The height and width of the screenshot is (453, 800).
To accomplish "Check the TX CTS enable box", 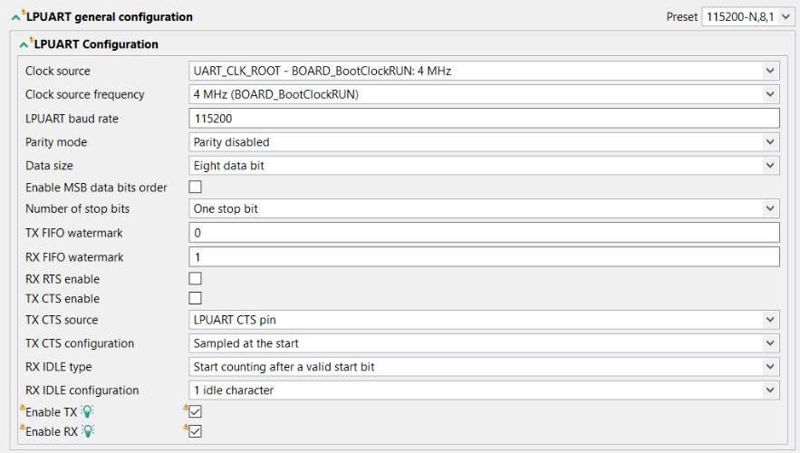I will tap(195, 298).
